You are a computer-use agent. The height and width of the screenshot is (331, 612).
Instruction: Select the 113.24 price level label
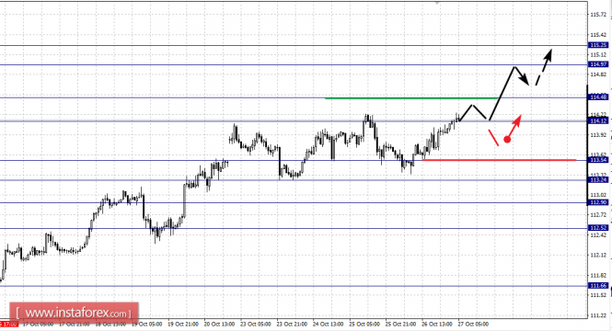598,179
